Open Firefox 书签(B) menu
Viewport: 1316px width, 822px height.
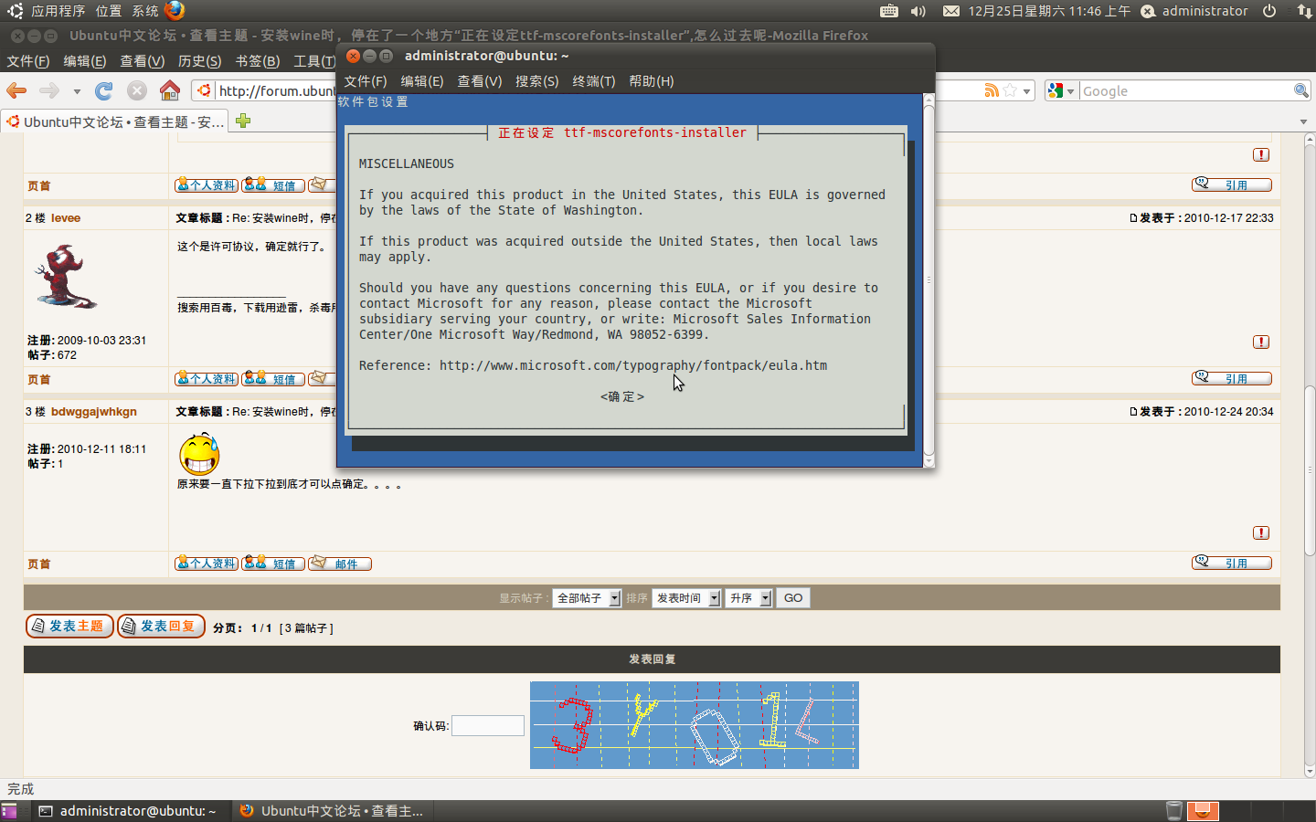click(258, 61)
